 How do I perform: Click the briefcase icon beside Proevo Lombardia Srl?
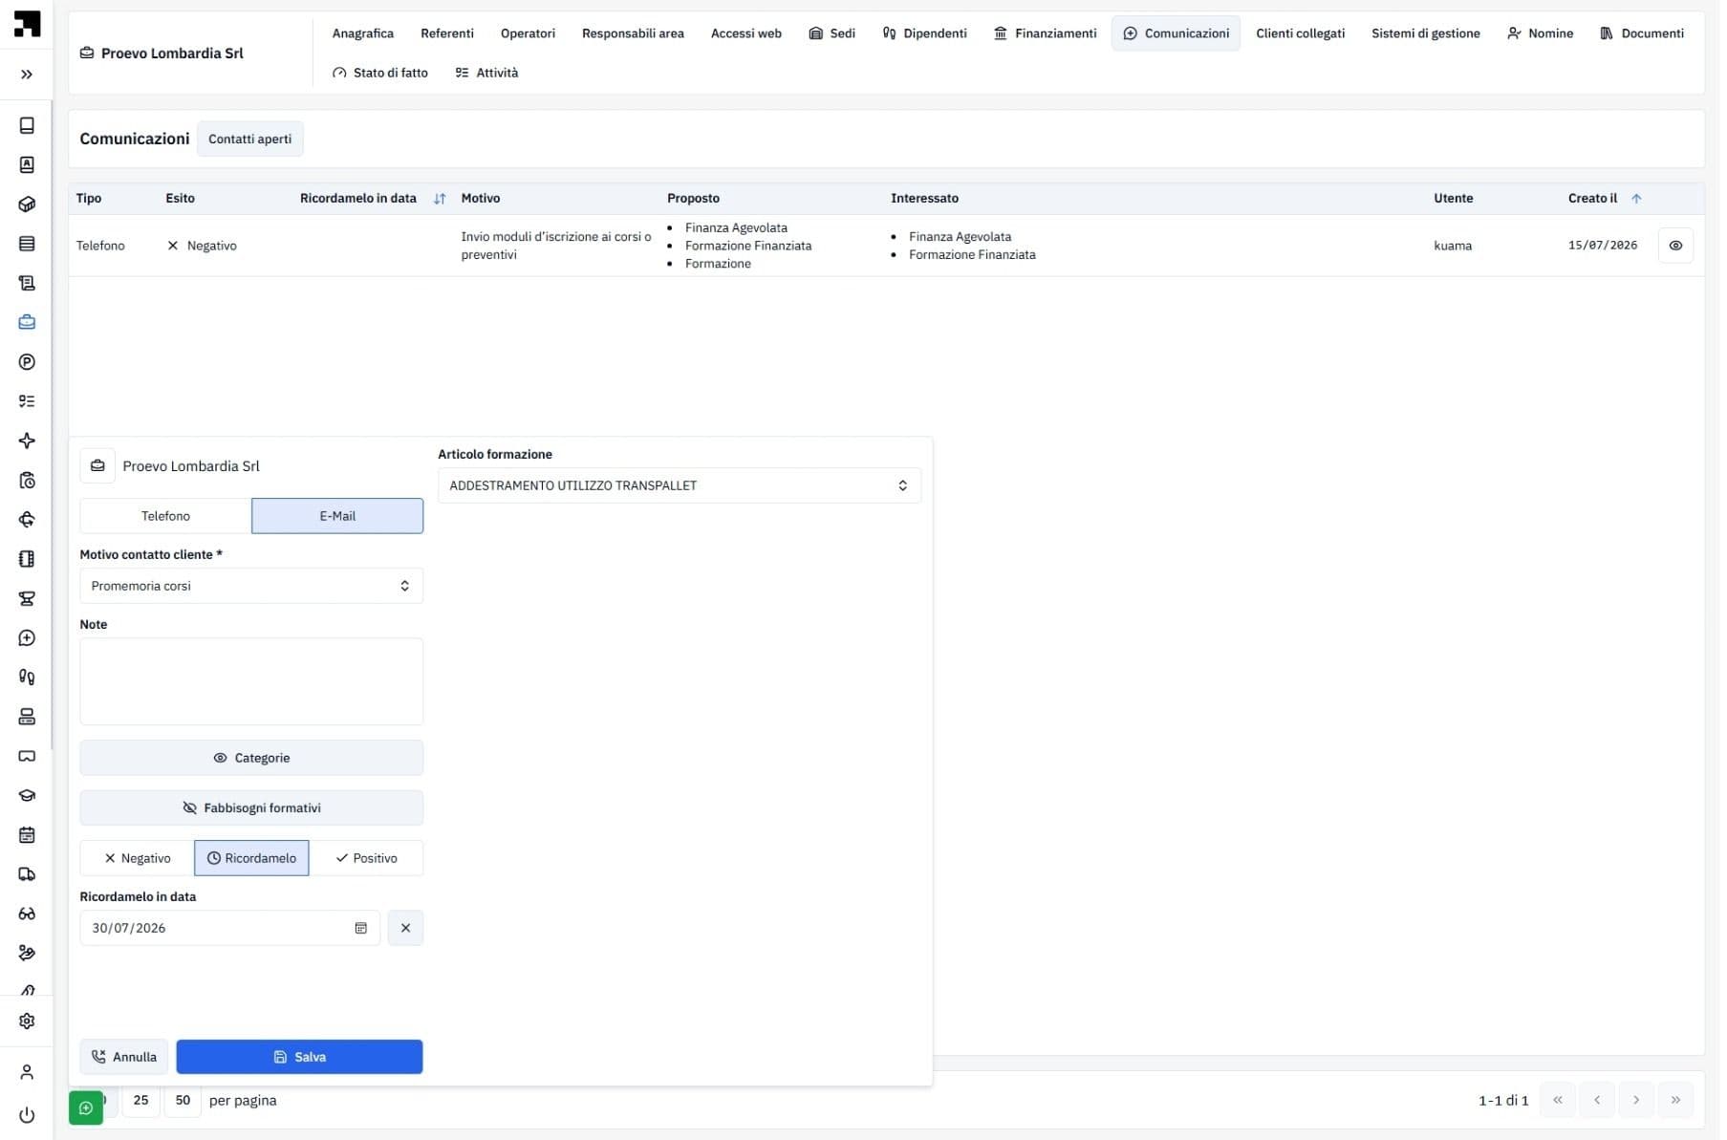(97, 466)
